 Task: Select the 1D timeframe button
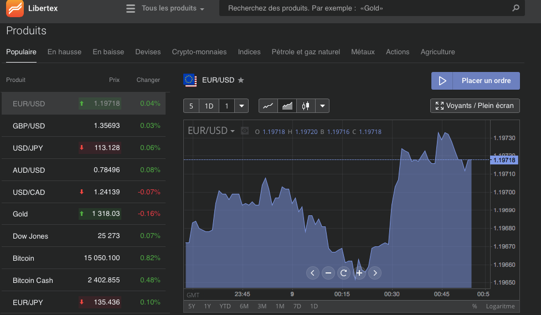pos(209,106)
